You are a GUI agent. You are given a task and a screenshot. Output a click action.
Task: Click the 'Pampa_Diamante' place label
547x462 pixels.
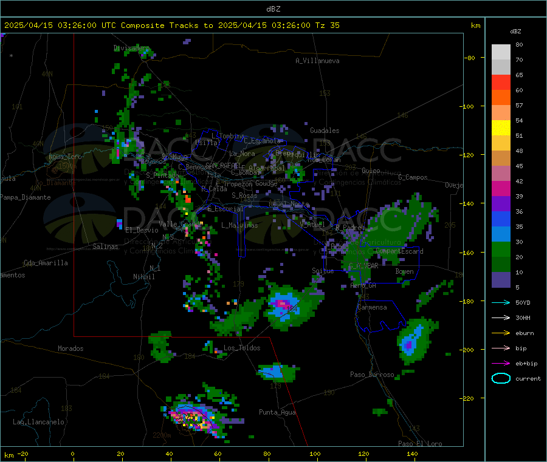tap(26, 197)
